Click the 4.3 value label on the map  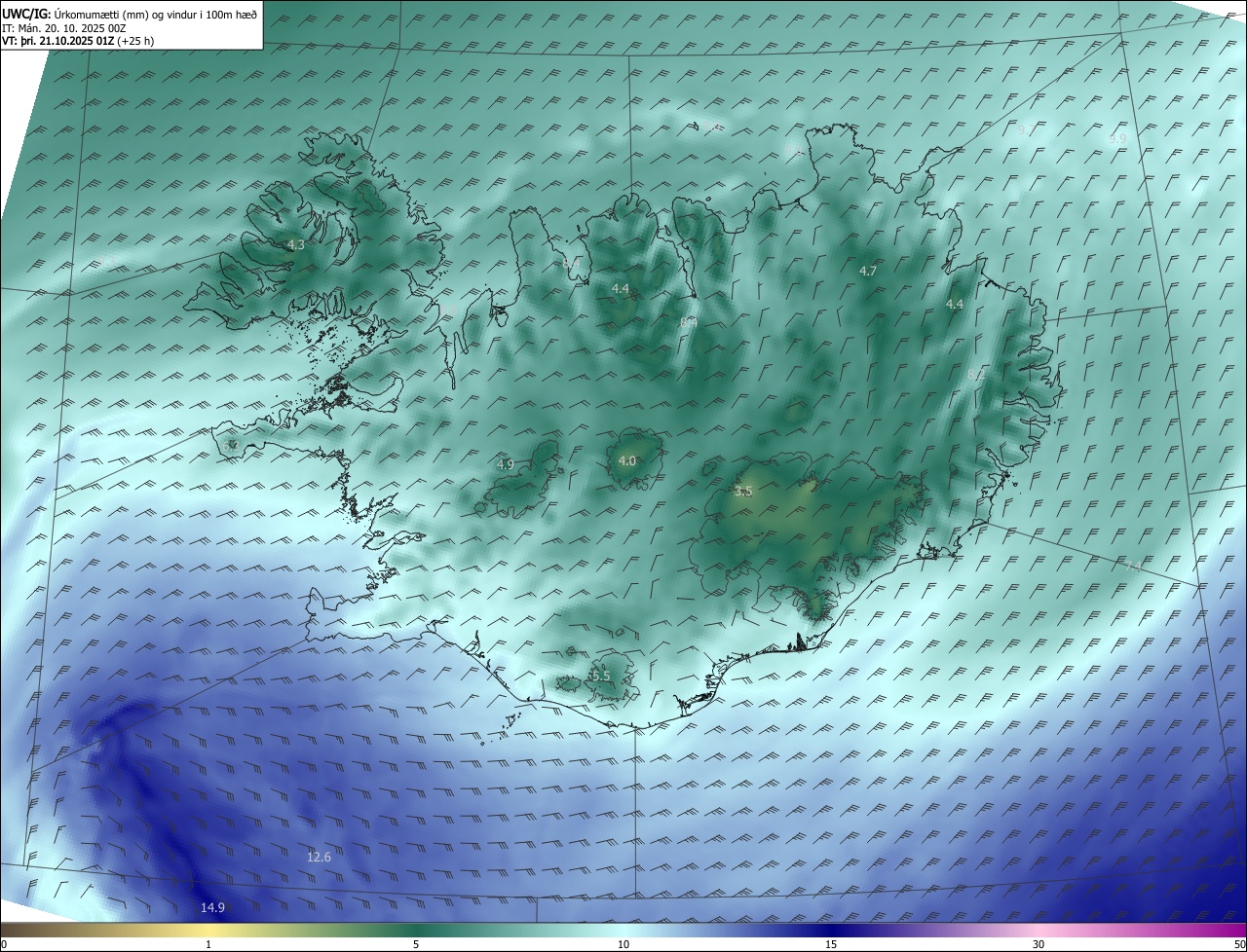(296, 245)
